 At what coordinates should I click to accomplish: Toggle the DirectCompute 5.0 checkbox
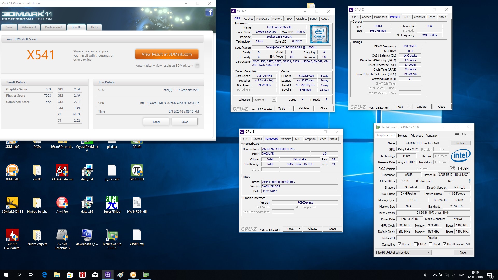click(445, 244)
